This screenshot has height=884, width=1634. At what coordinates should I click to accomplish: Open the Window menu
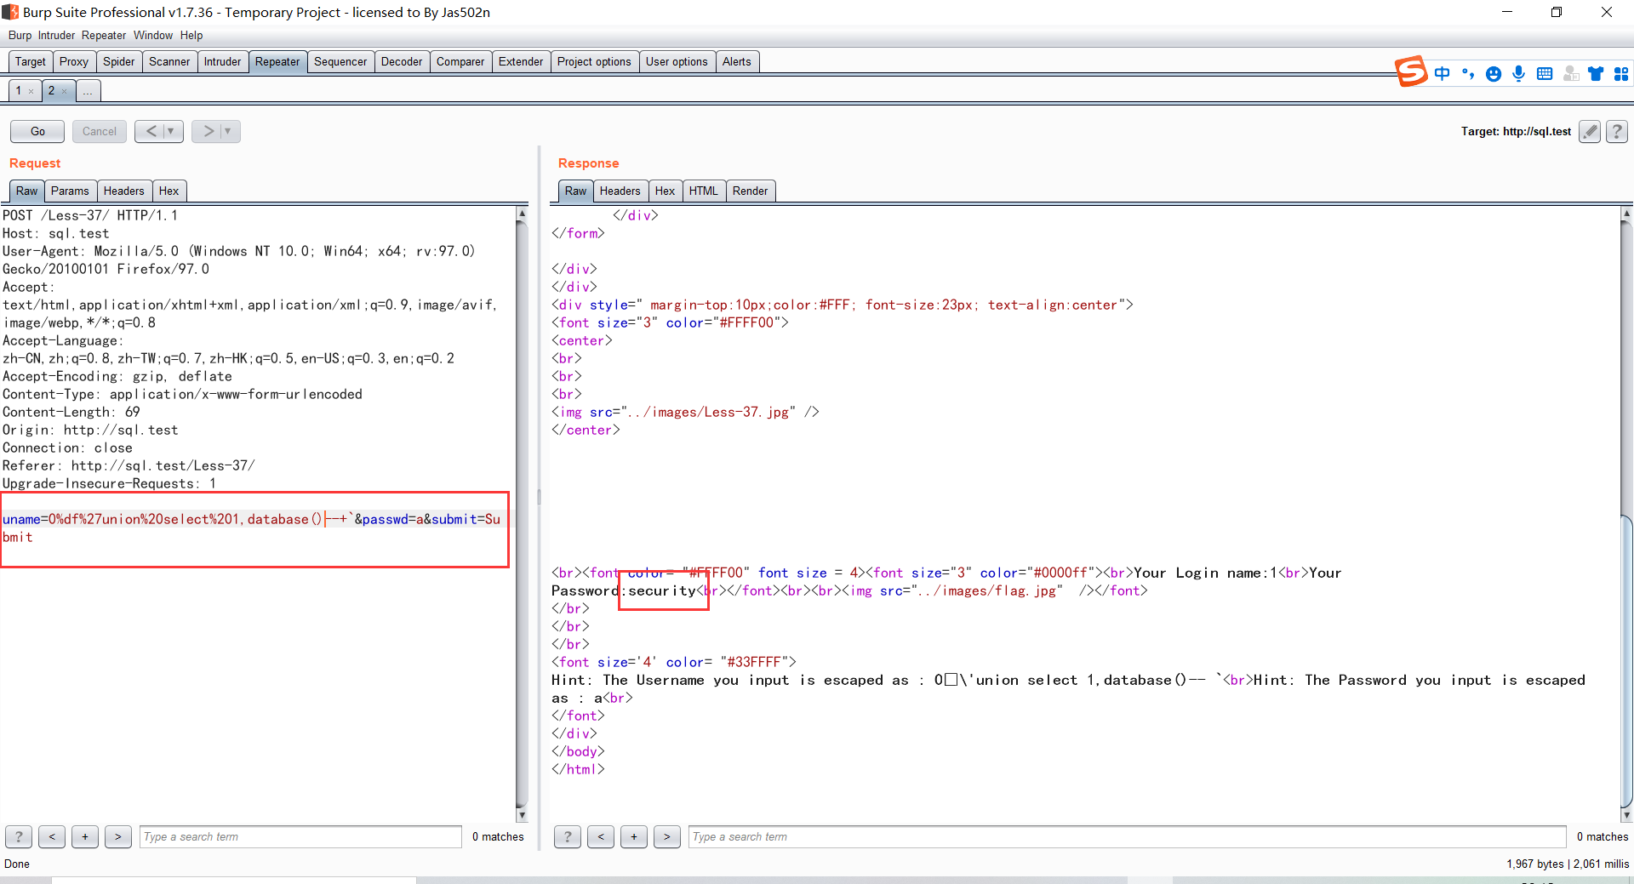(153, 35)
